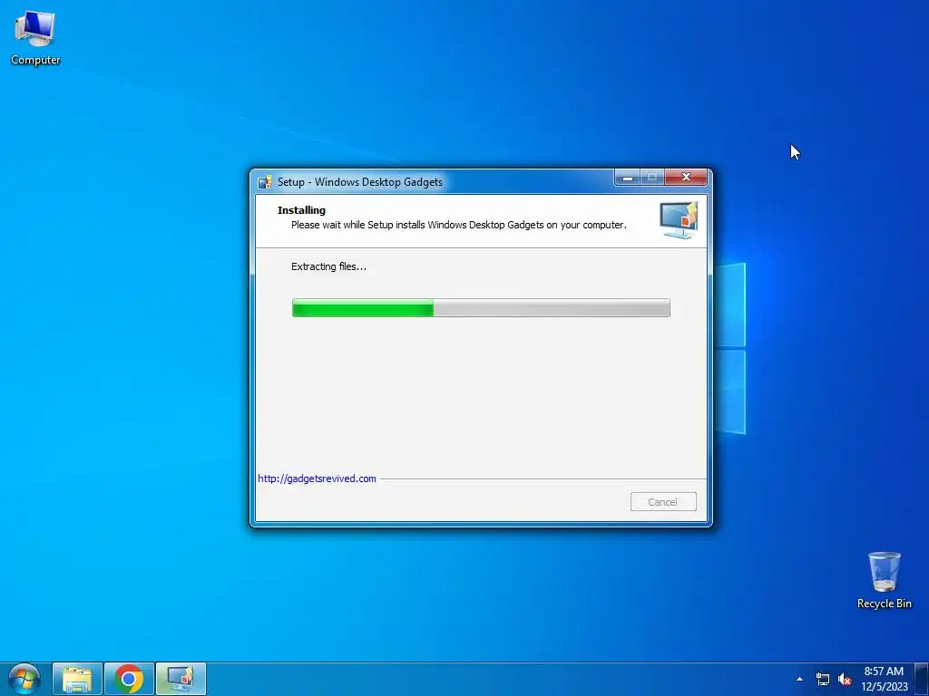The width and height of the screenshot is (929, 696).
Task: Click the green installation progress bar
Action: 481,308
